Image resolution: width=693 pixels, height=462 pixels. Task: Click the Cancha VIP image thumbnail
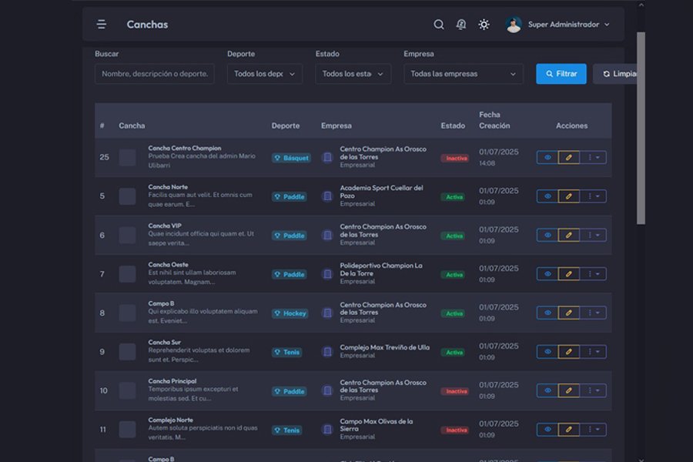click(x=127, y=236)
